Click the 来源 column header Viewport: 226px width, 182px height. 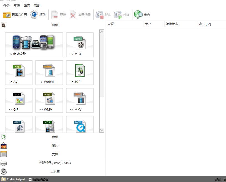[x=124, y=24]
